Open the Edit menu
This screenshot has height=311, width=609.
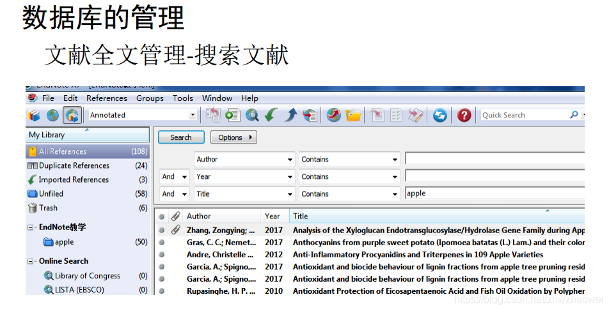(70, 98)
